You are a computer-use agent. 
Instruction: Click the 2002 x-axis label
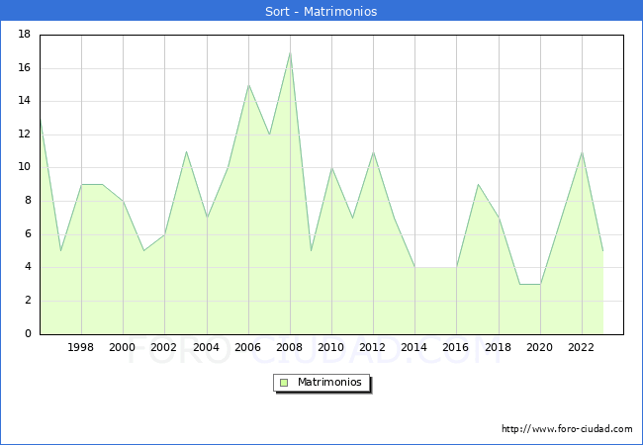164,348
